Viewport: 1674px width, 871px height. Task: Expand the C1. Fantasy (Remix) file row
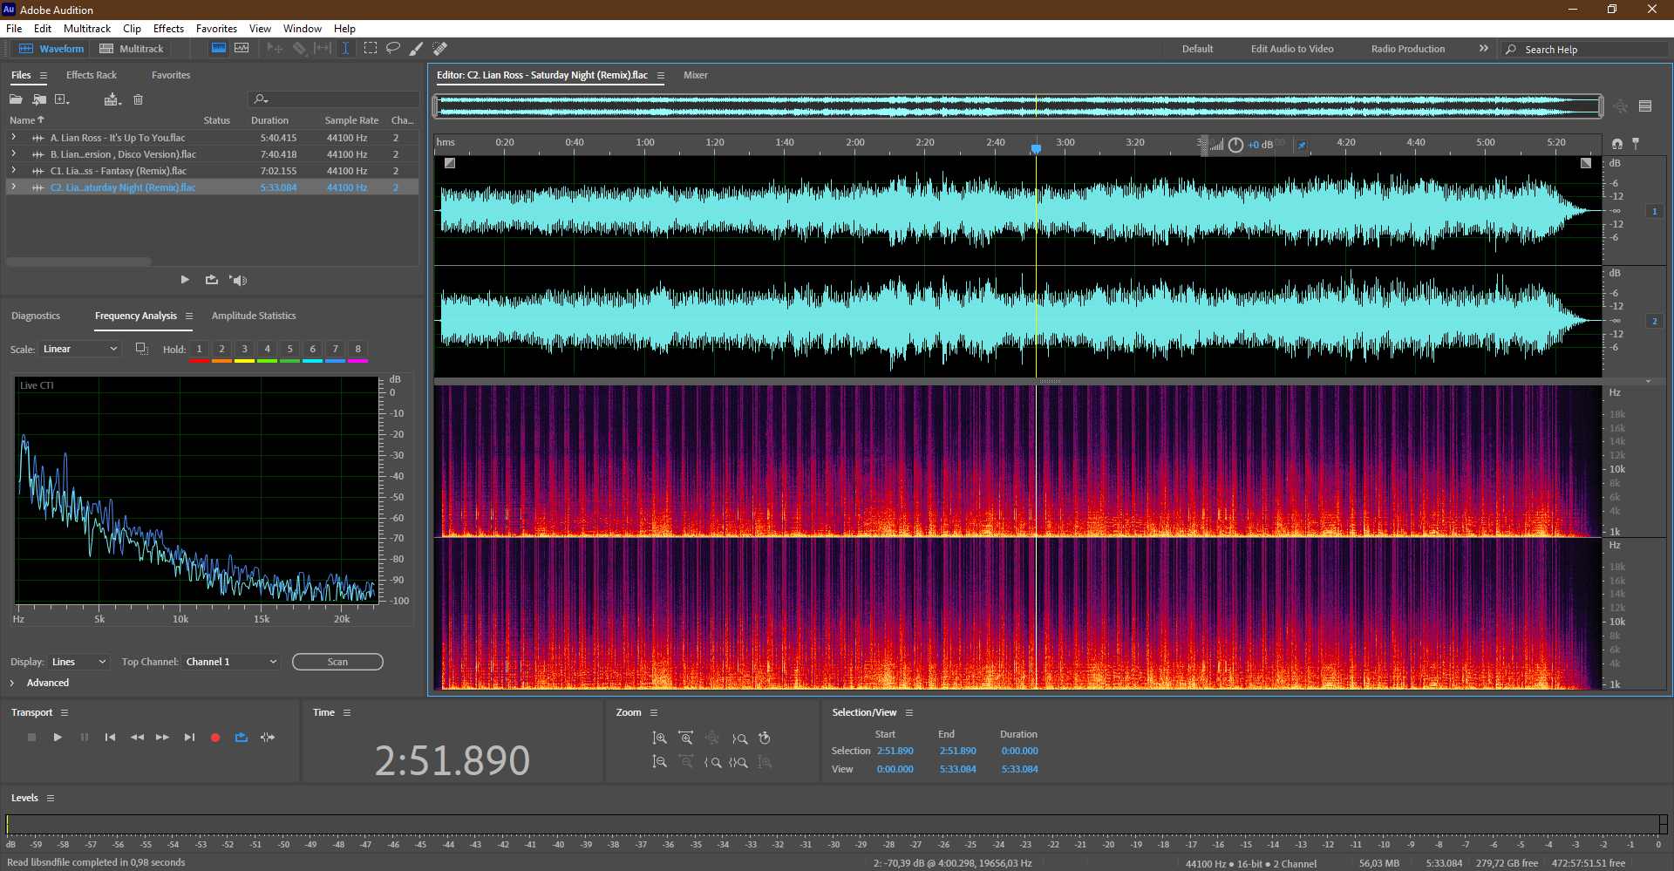(x=13, y=171)
